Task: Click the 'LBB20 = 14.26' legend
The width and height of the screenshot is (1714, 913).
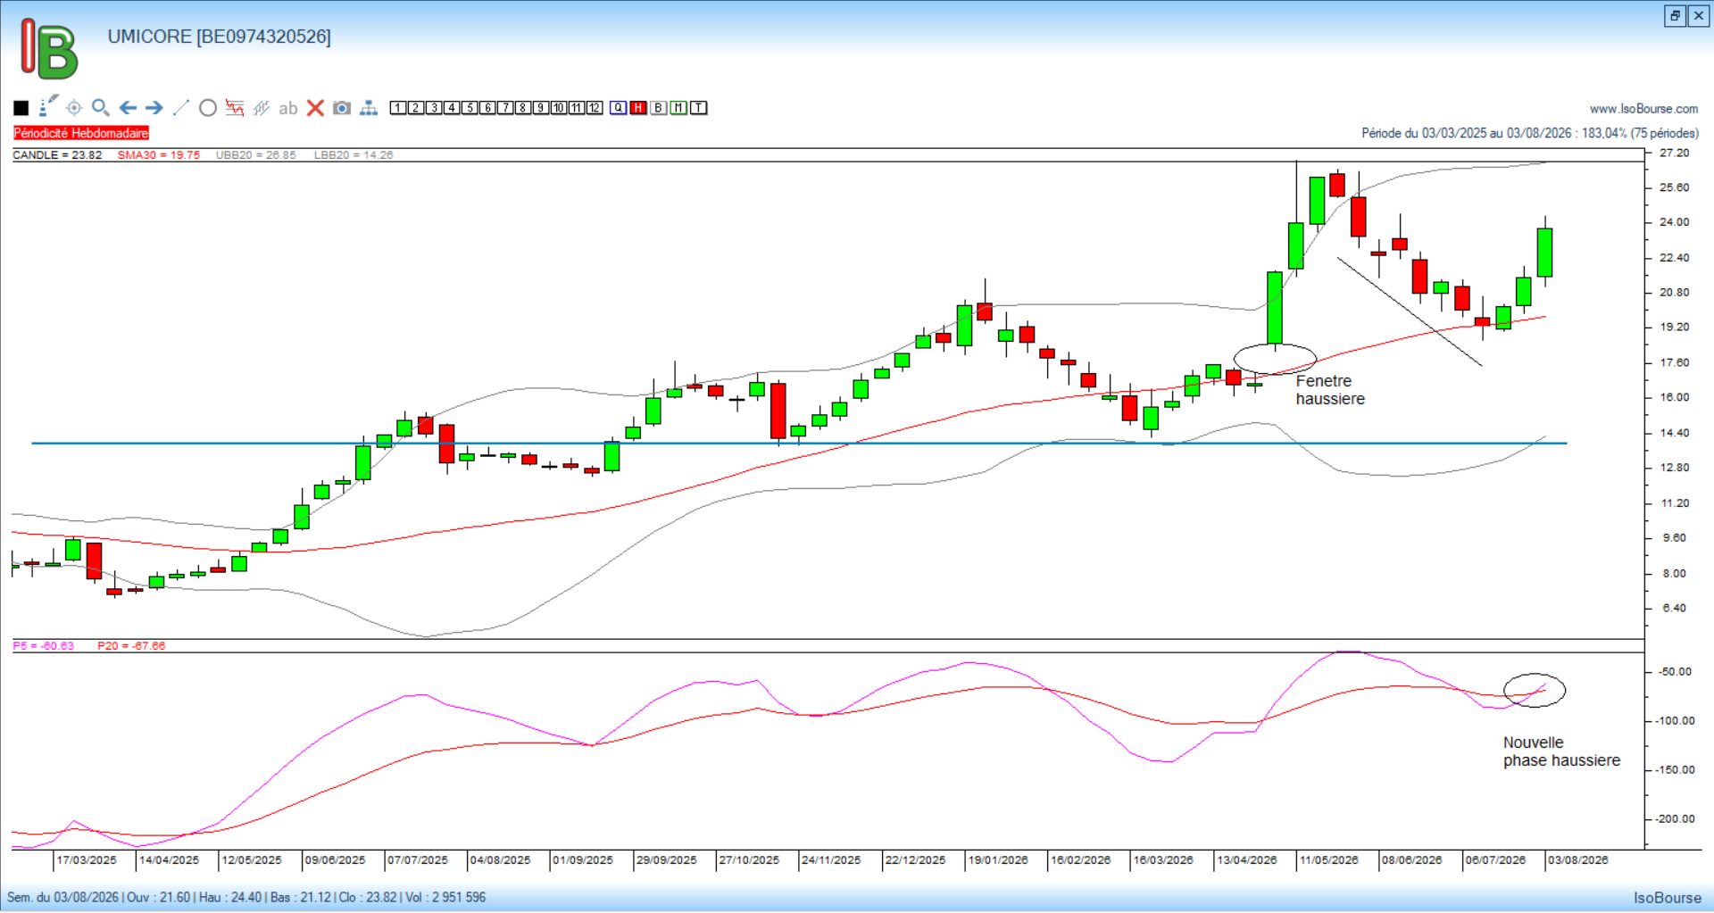Action: pos(354,155)
